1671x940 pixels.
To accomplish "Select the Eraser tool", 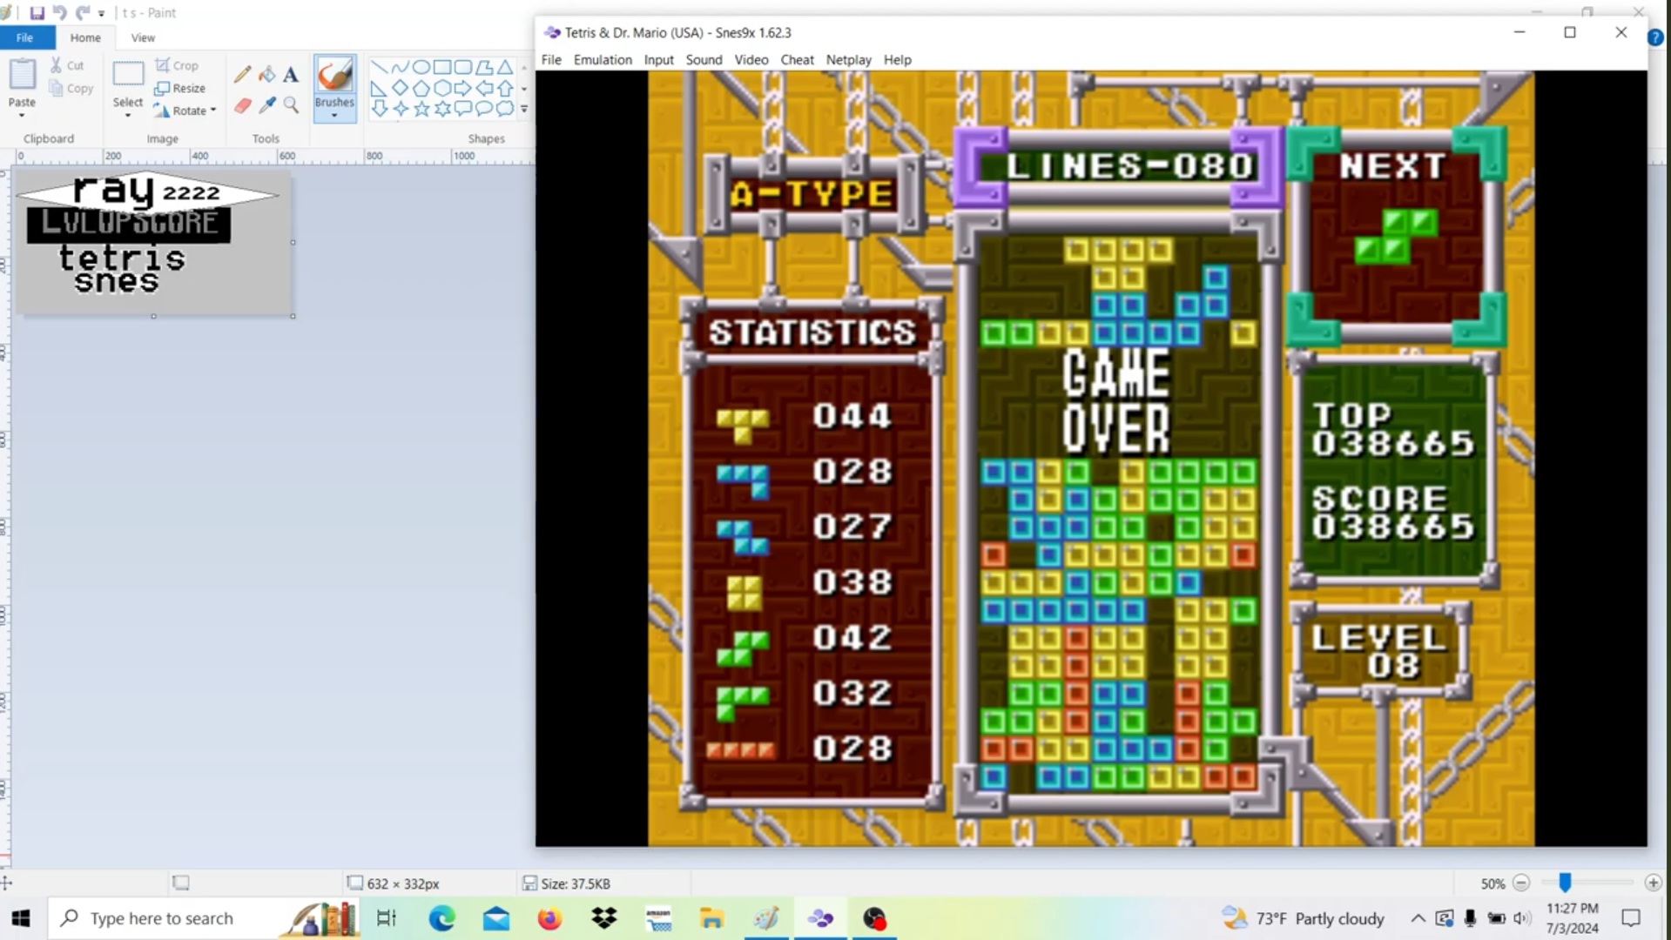I will pos(243,106).
